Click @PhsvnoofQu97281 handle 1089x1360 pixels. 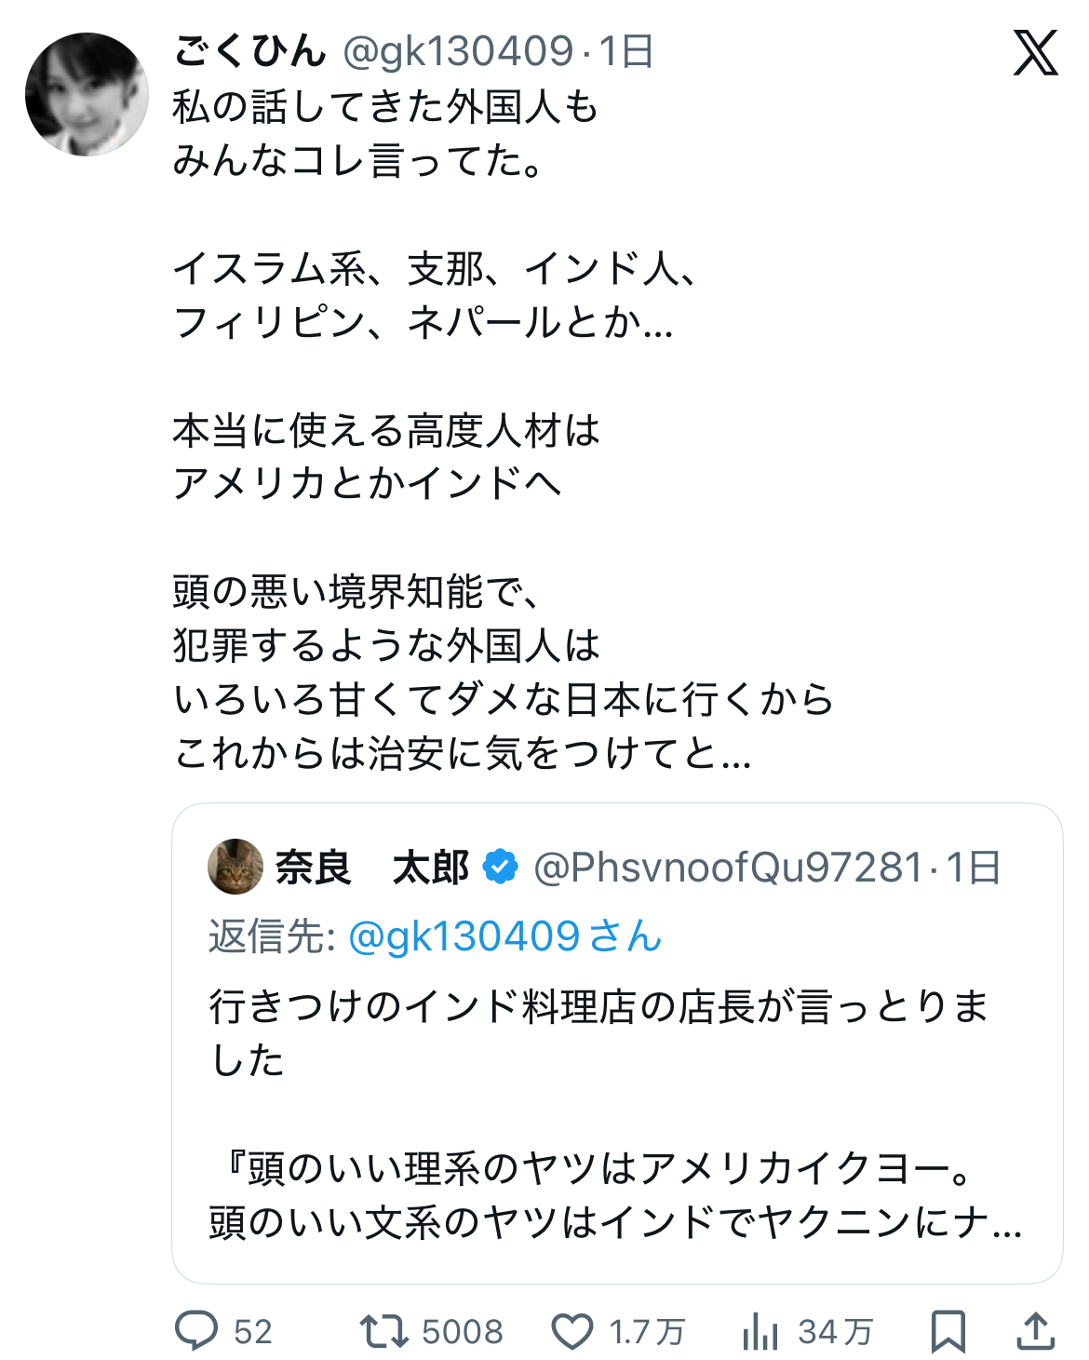pyautogui.click(x=728, y=868)
